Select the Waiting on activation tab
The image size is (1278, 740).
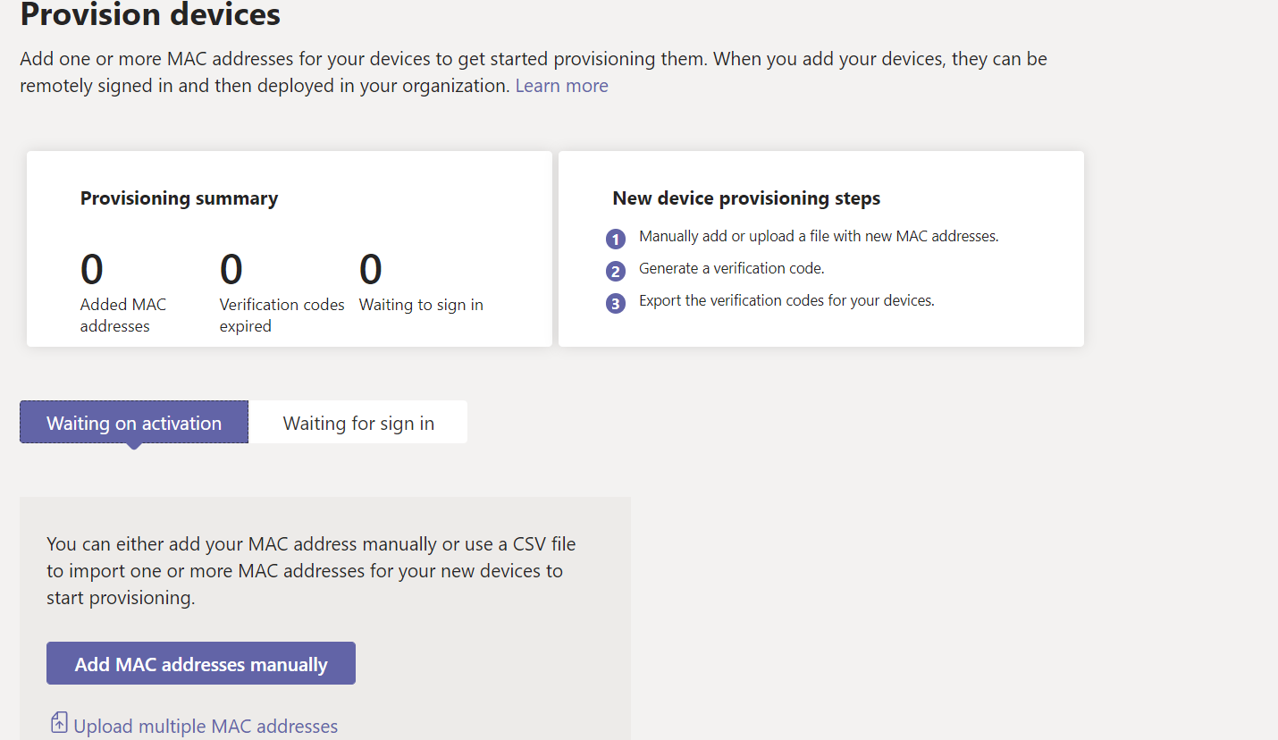(134, 423)
